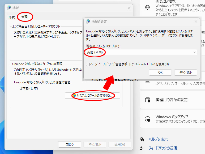Click 閉じる button in 地域 window

70,144
